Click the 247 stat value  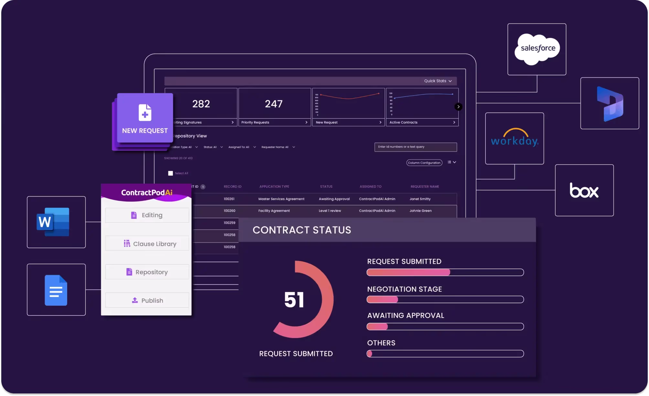click(x=274, y=104)
